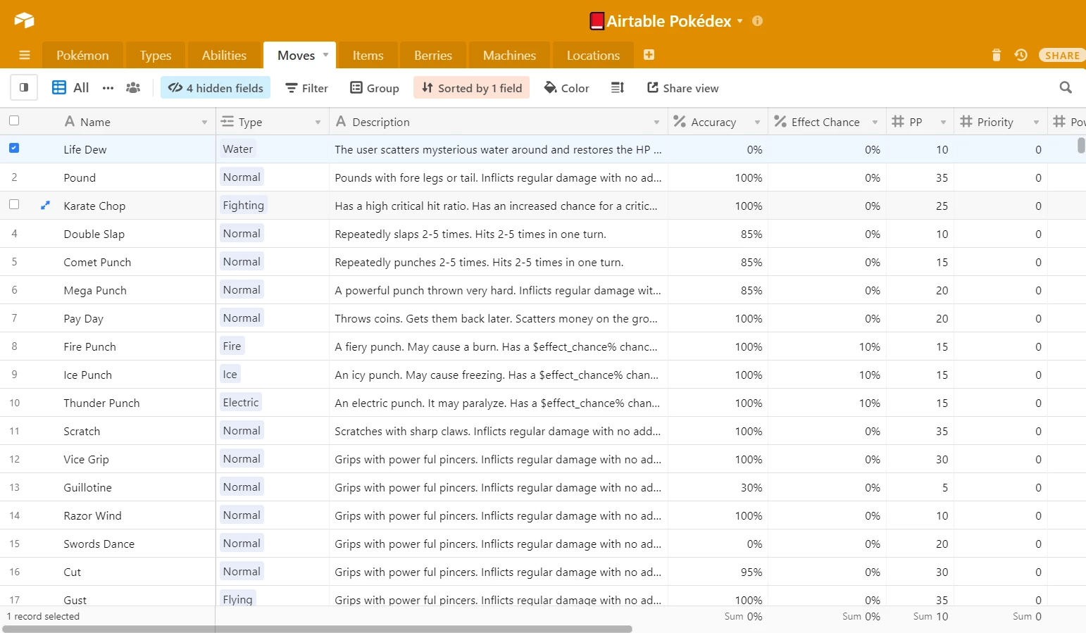
Task: Open the Effect Chance column dropdown arrow
Action: [x=875, y=123]
